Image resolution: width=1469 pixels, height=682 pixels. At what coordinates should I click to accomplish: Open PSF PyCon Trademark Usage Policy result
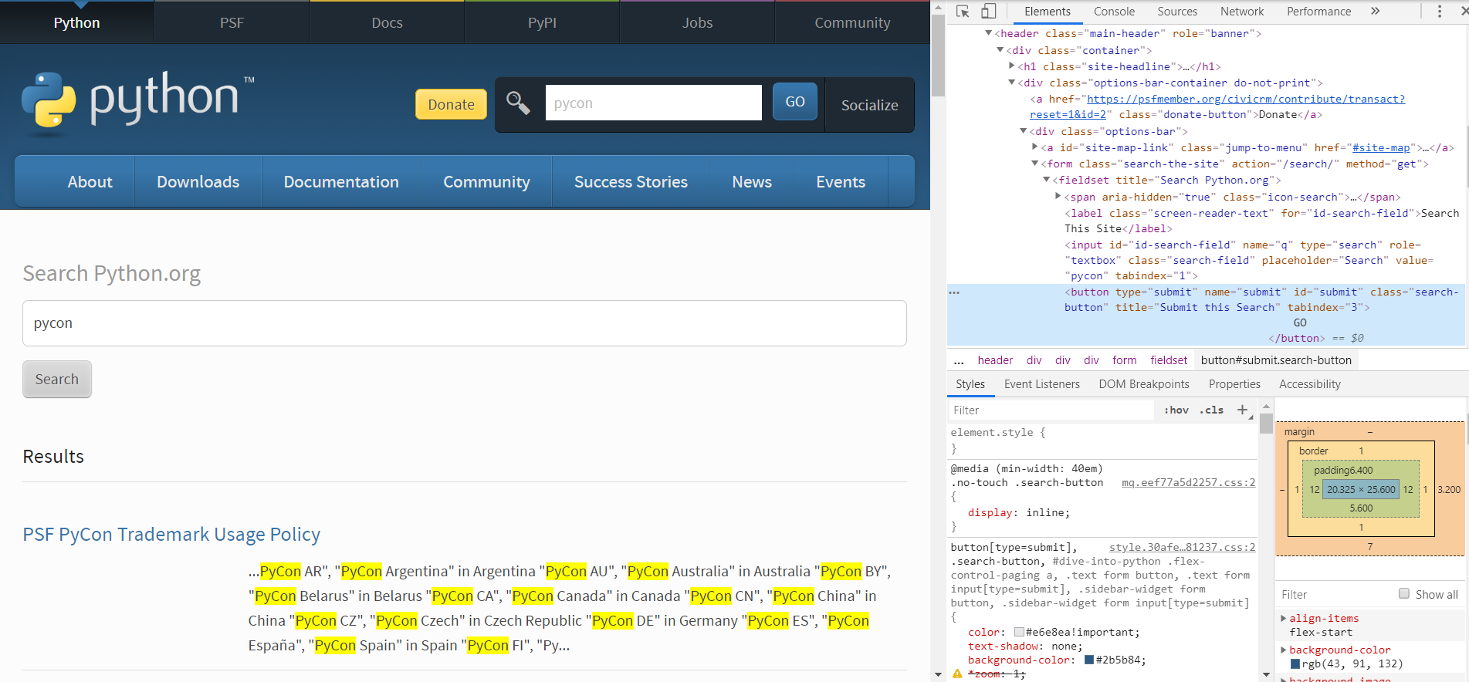click(171, 534)
